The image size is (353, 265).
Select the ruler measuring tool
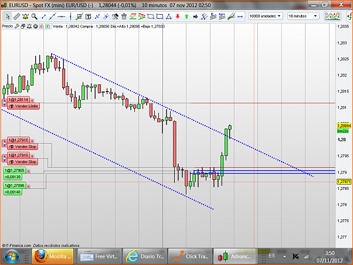click(16, 16)
